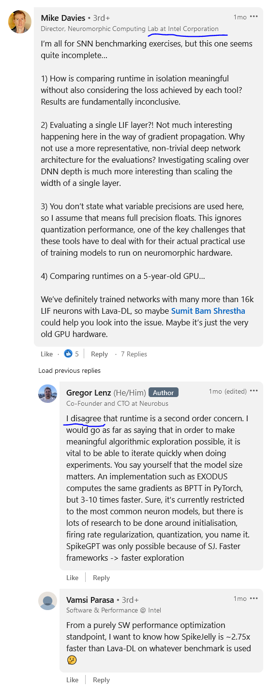Expand the 7 Replies thread

(x=134, y=354)
